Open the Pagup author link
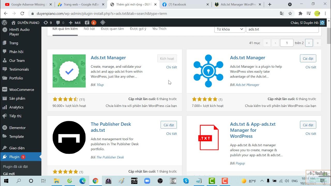 click(x=240, y=163)
